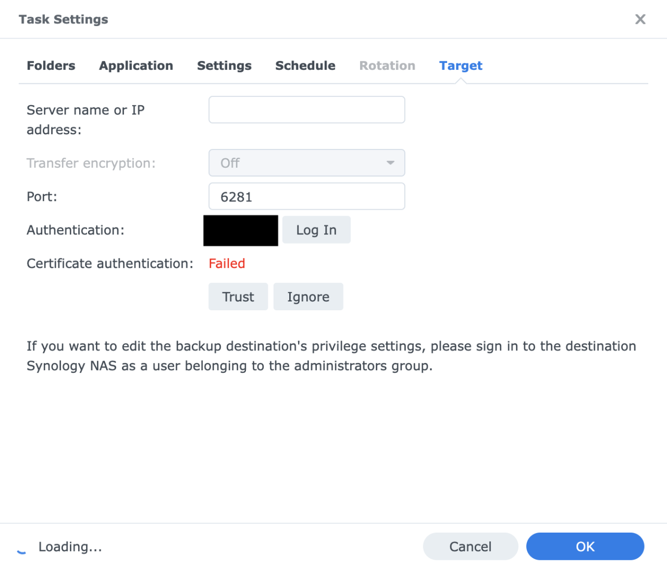Click the Log In button
The height and width of the screenshot is (567, 667).
316,230
